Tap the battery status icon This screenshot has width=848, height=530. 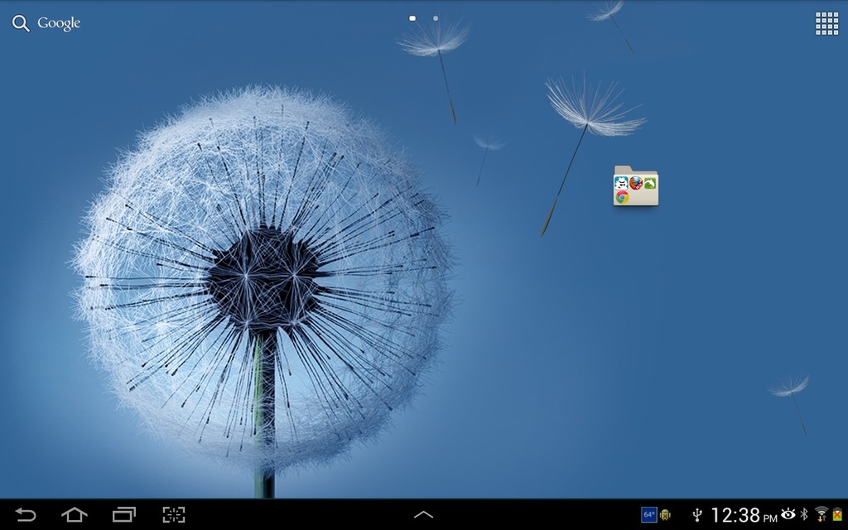click(837, 514)
